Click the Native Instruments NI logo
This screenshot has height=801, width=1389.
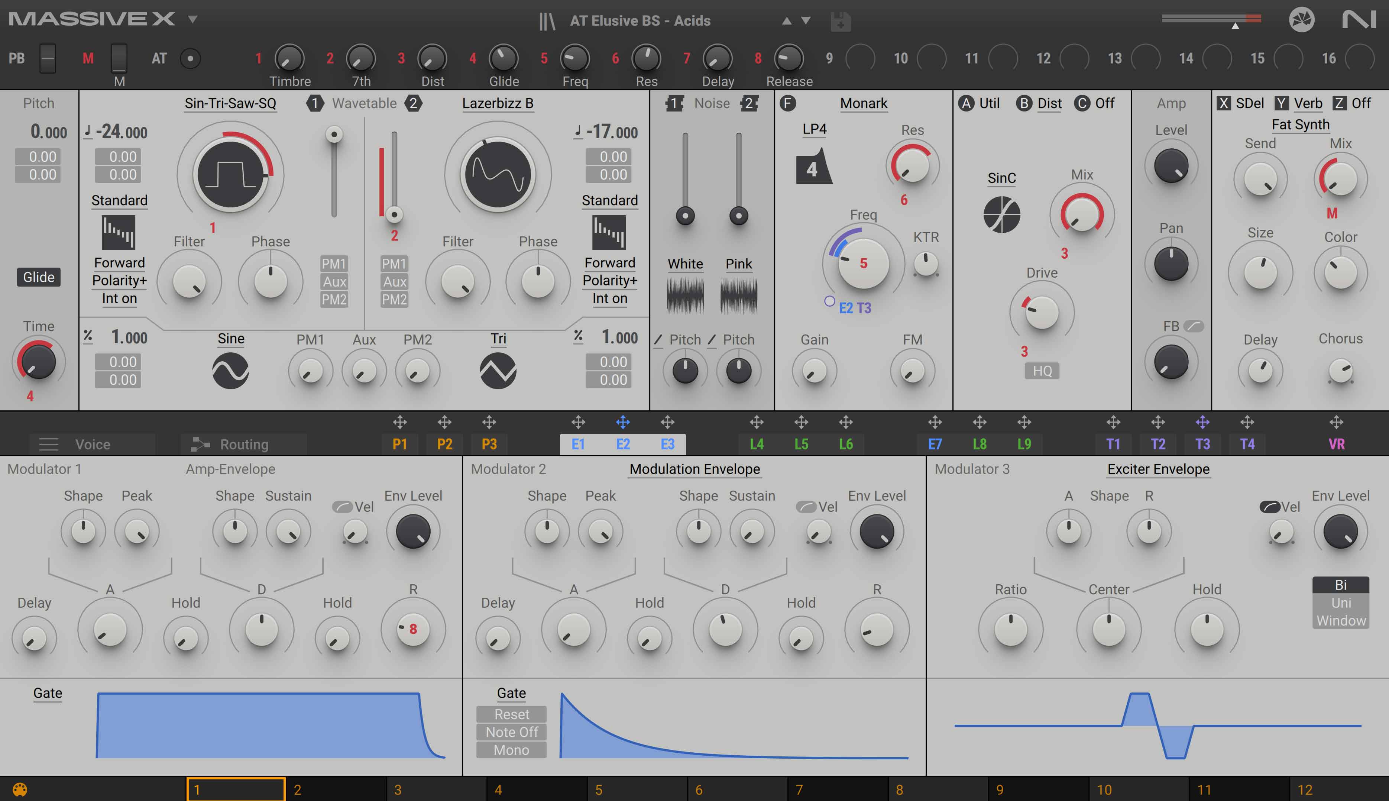pos(1359,20)
